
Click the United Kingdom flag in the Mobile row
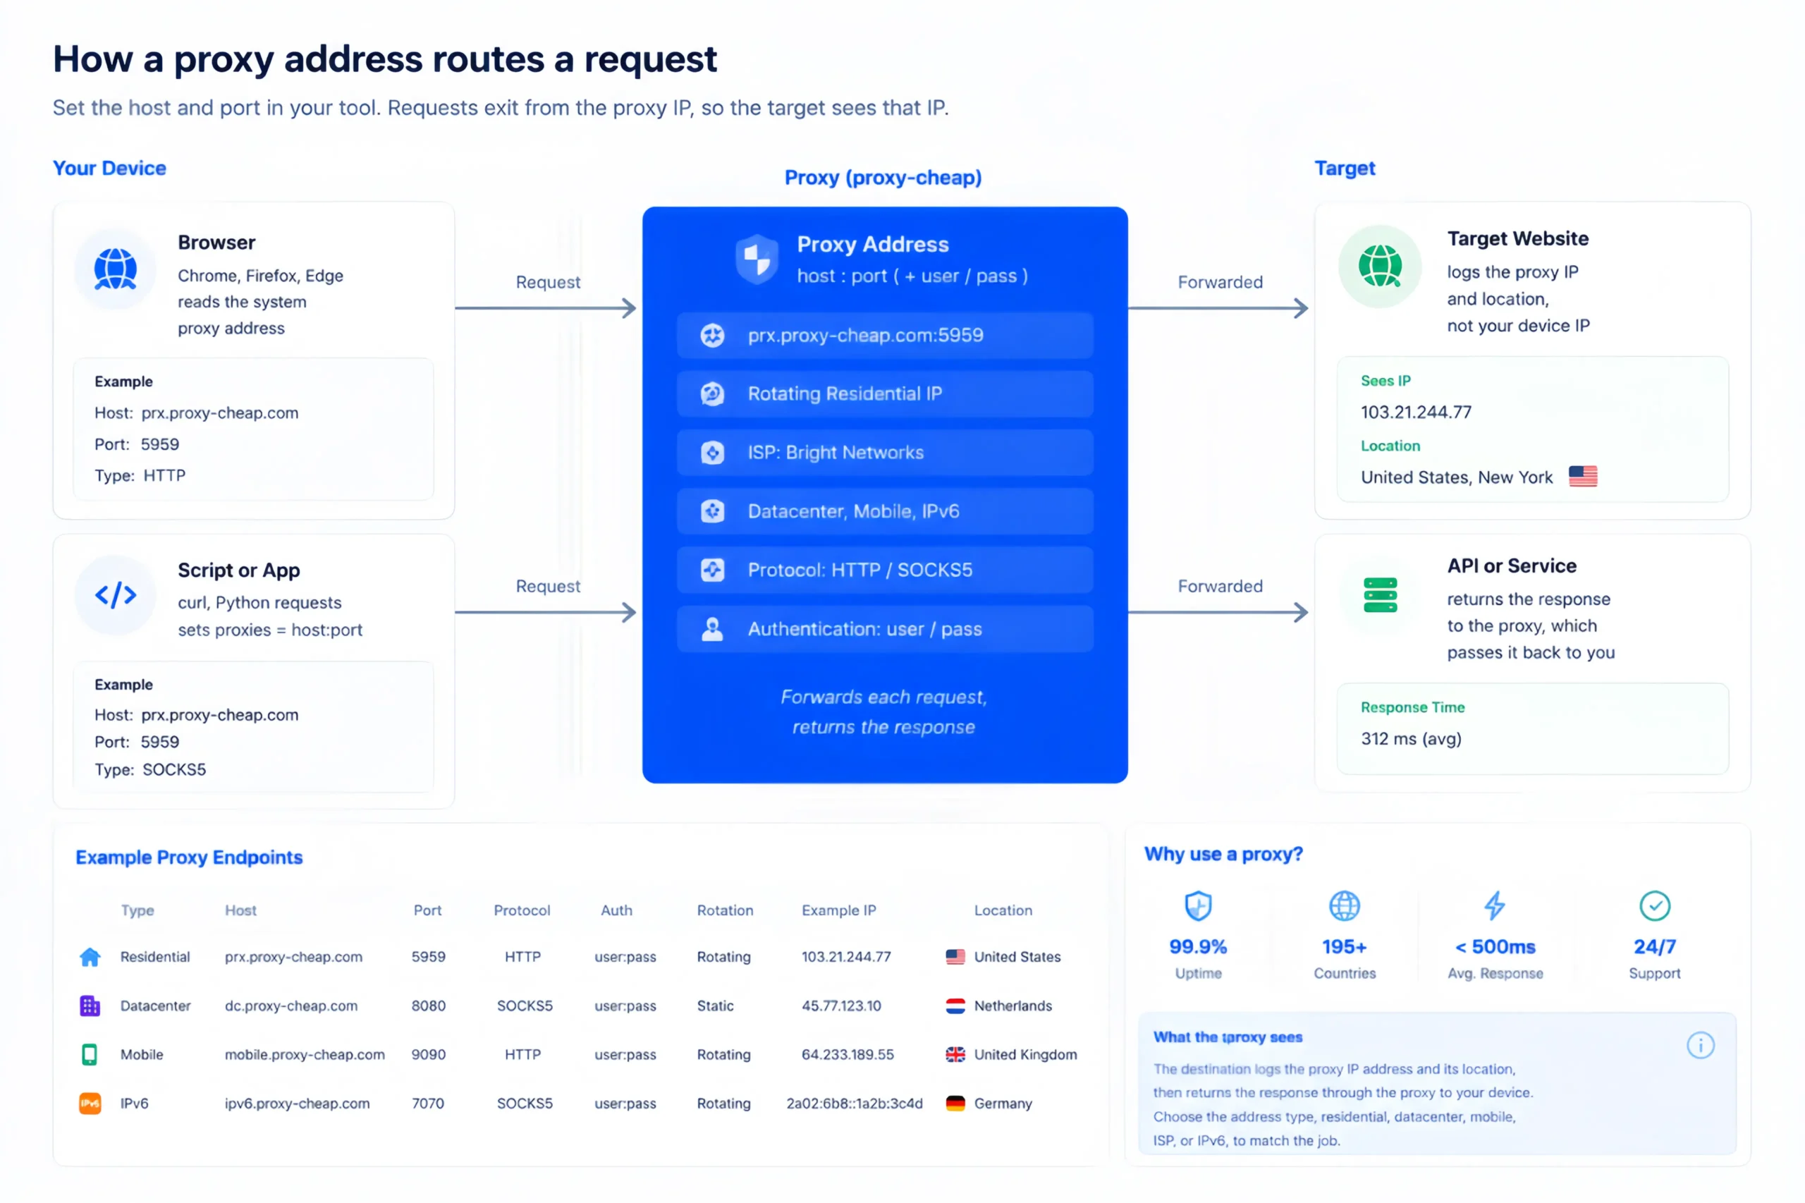[954, 1055]
